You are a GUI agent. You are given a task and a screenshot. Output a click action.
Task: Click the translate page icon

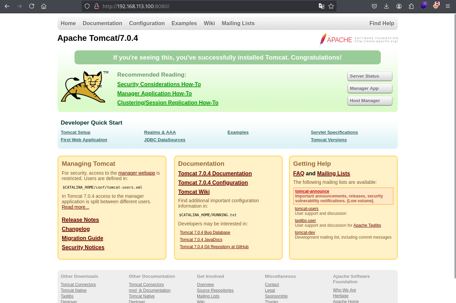tap(322, 6)
